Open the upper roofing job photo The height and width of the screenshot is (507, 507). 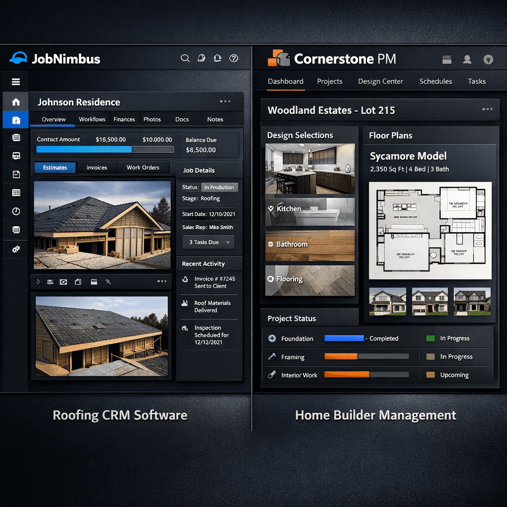click(x=102, y=225)
